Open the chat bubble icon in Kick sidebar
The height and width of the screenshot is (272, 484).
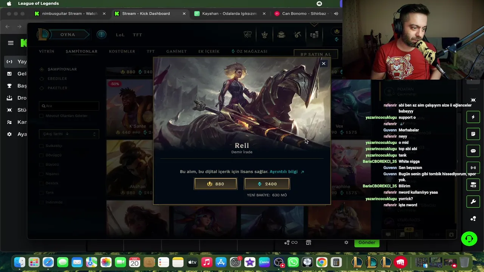473,151
